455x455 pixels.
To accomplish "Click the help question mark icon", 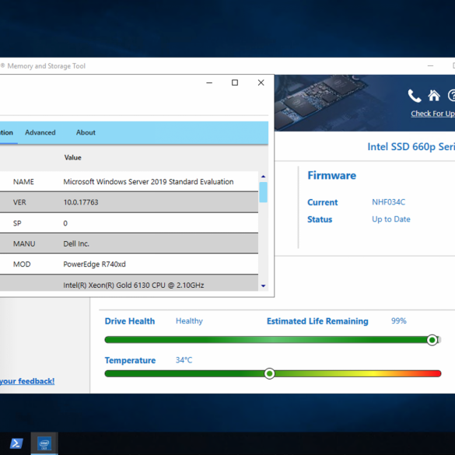I will tap(452, 96).
